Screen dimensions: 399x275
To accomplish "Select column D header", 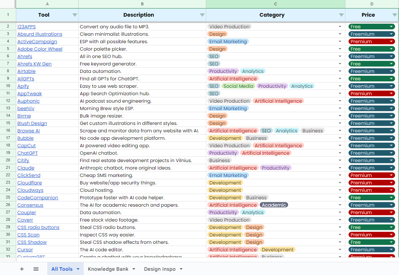I will (x=372, y=4).
